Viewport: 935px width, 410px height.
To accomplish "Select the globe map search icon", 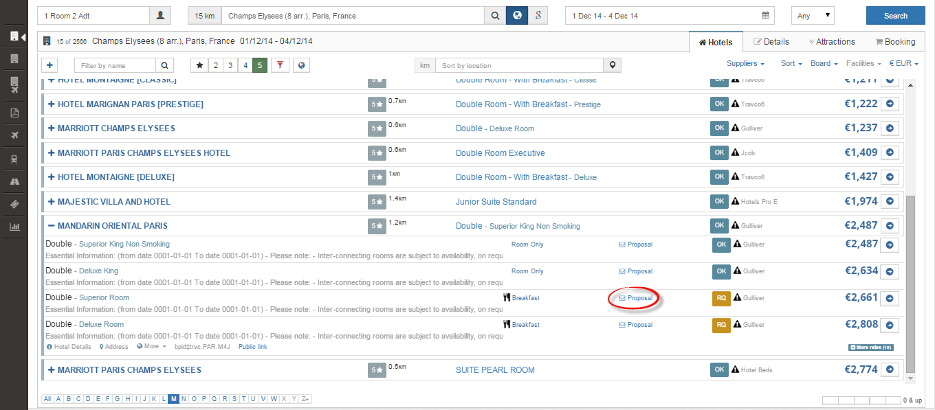I will coord(516,15).
